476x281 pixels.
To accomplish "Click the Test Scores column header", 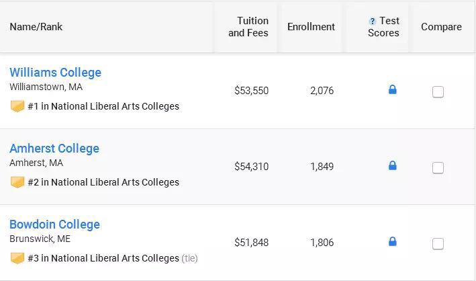I will [384, 27].
